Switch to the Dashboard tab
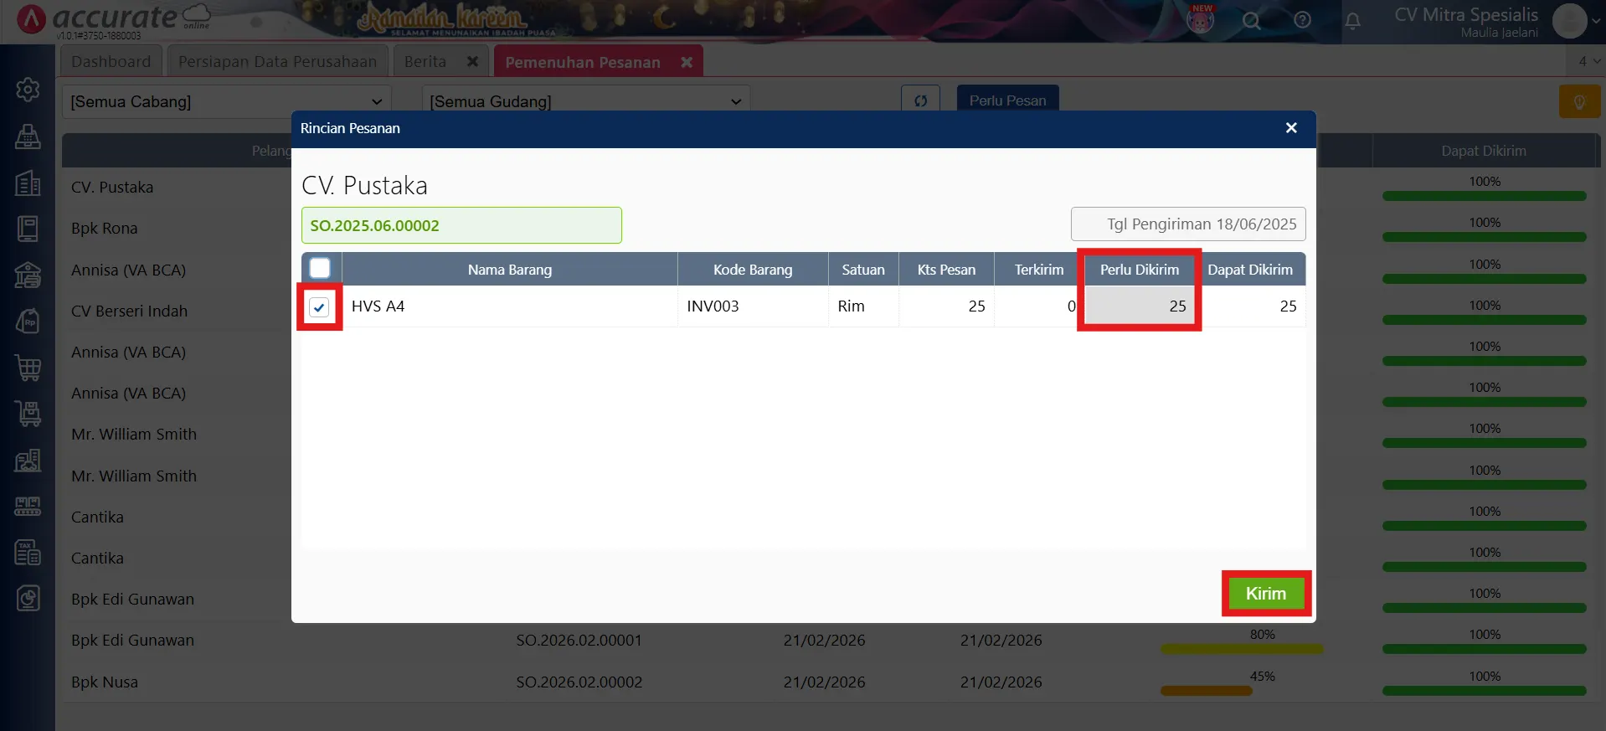Viewport: 1606px width, 731px height. [x=111, y=62]
